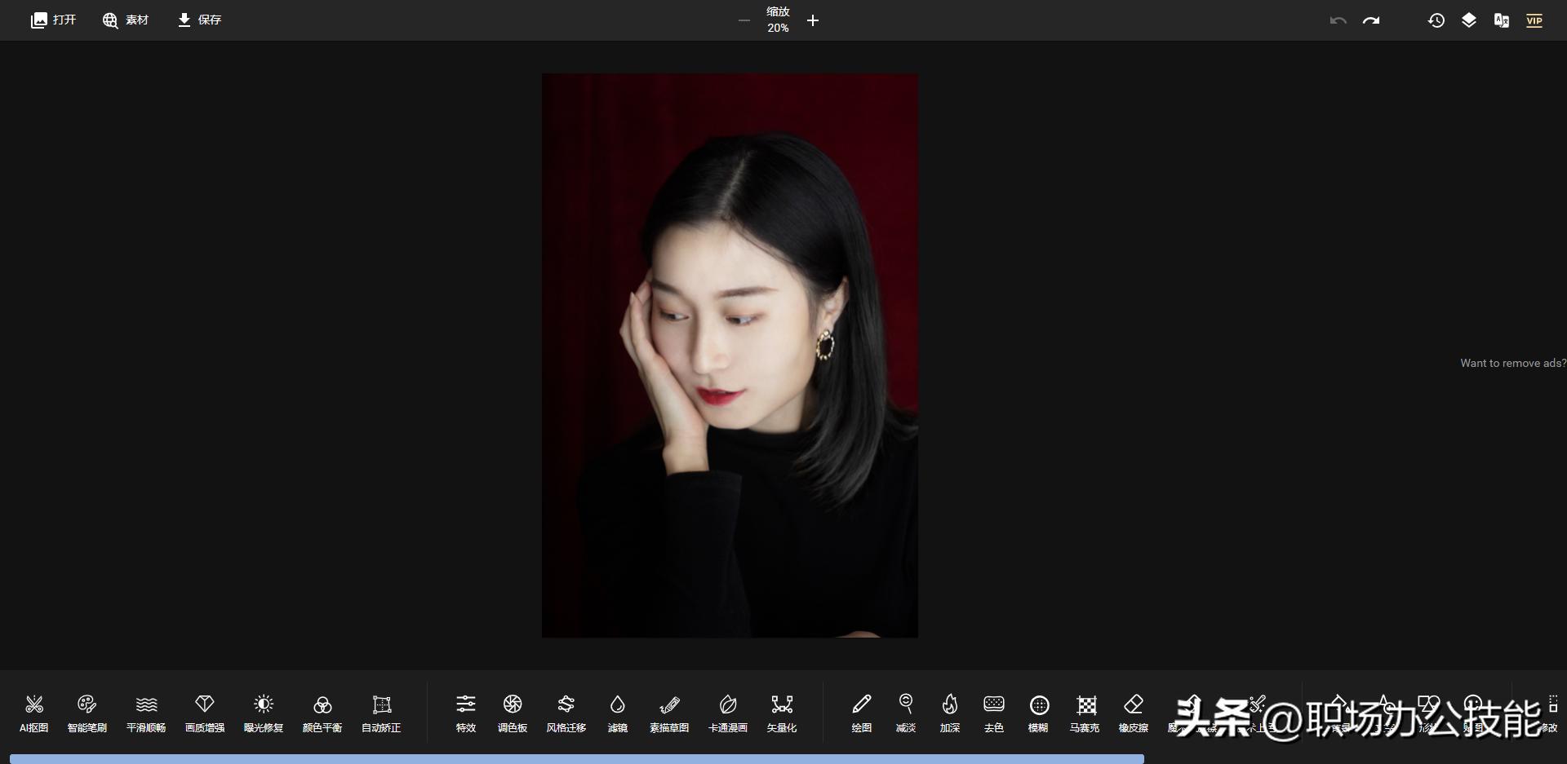Select the 矢量化 vectorize tool

pyautogui.click(x=783, y=713)
